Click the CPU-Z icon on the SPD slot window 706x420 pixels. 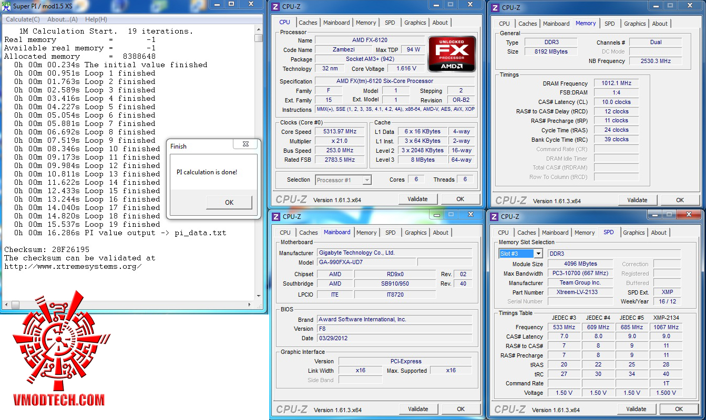[x=494, y=216]
